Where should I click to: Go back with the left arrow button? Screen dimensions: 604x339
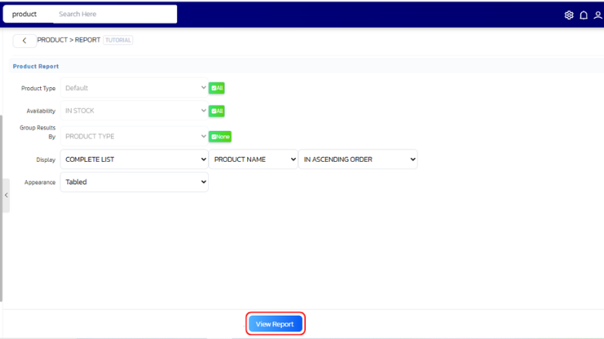(25, 40)
